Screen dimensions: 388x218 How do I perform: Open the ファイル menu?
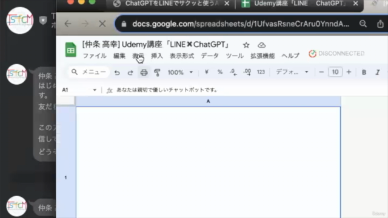pos(95,56)
